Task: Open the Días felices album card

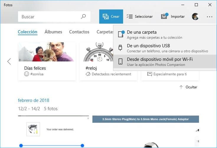Action: (47, 61)
